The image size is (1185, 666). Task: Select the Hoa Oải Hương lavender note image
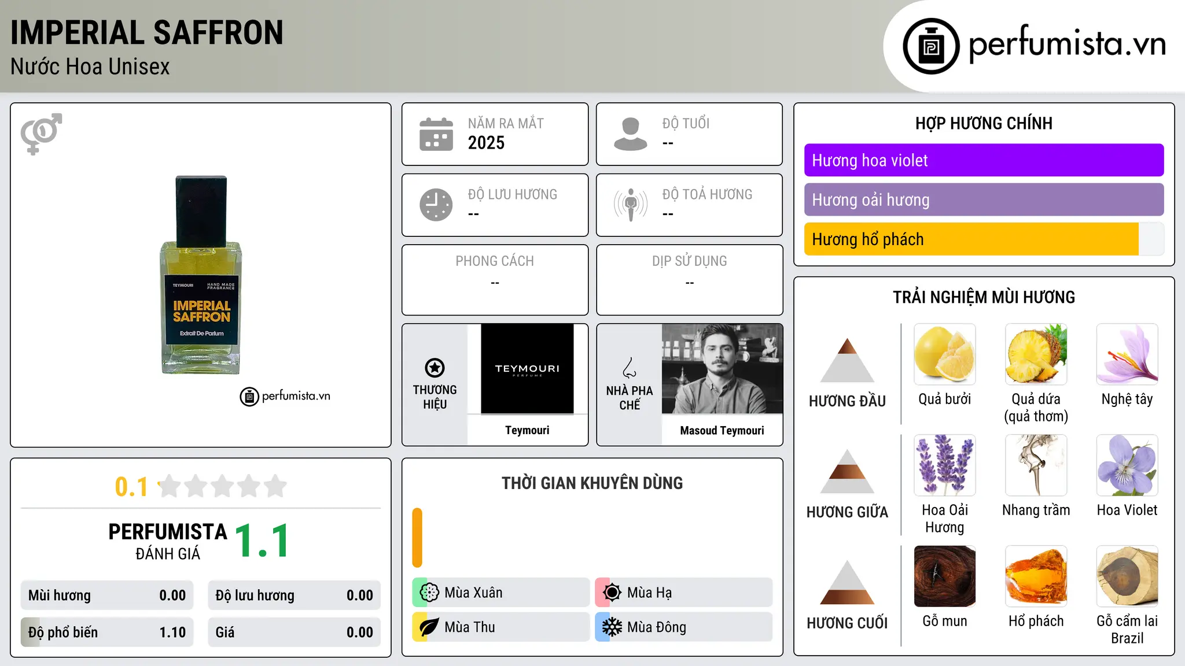pos(945,465)
